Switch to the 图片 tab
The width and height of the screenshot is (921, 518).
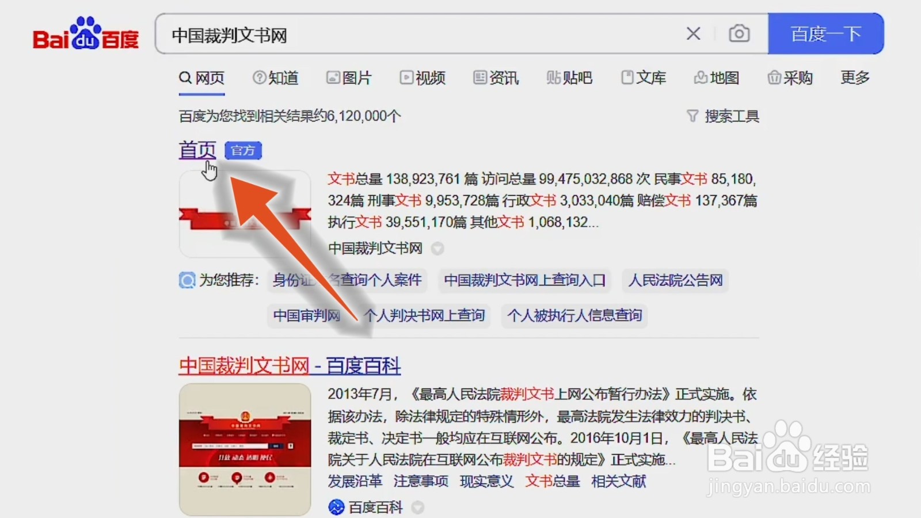point(349,78)
